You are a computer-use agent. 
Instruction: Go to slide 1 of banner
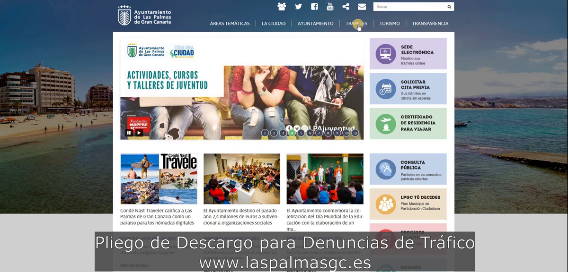[265, 133]
